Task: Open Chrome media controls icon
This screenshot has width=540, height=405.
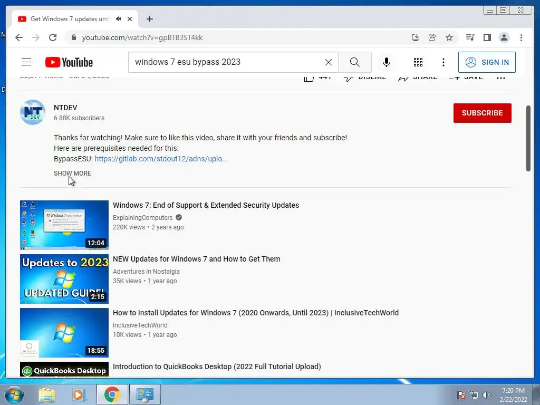Action: [470, 37]
